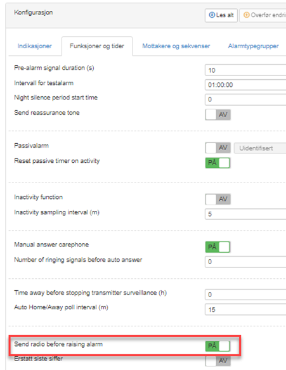Turn on the Passivalarm toggle
This screenshot has width=286, height=370.
point(218,148)
